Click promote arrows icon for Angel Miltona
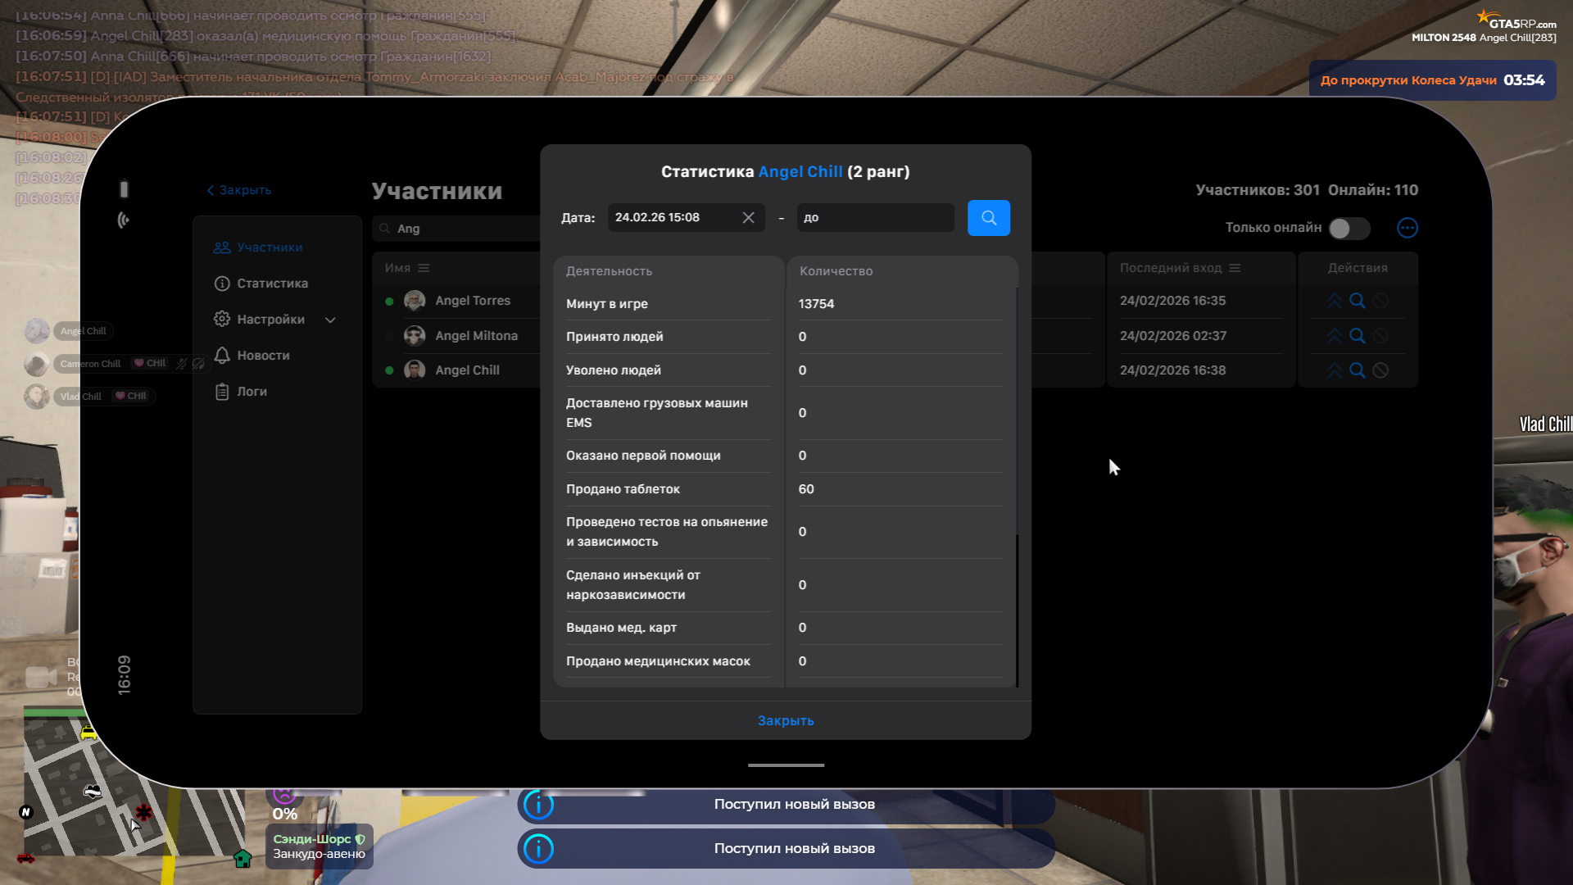The height and width of the screenshot is (885, 1573). (1334, 336)
